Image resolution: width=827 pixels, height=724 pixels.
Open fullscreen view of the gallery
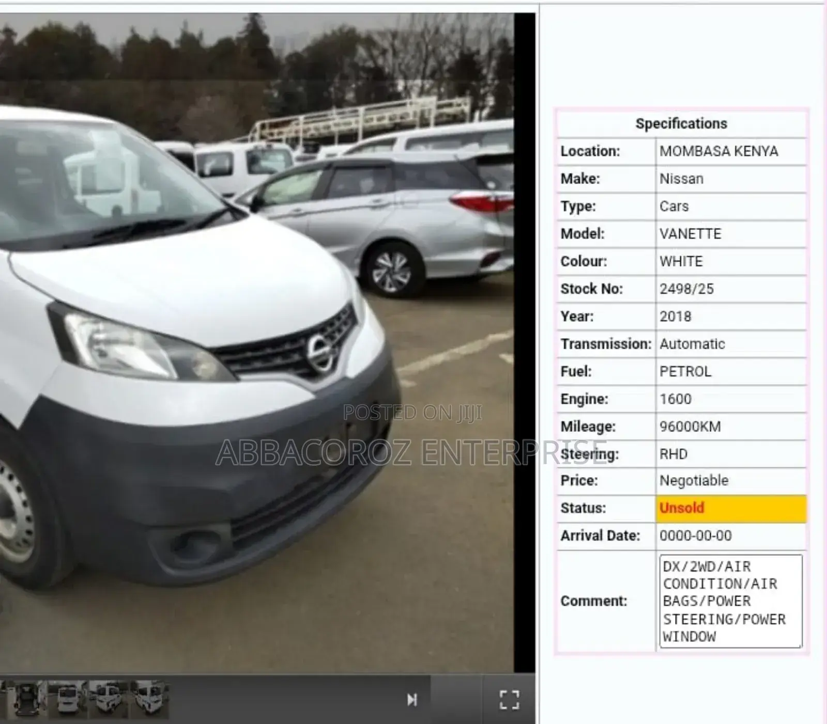point(509,700)
